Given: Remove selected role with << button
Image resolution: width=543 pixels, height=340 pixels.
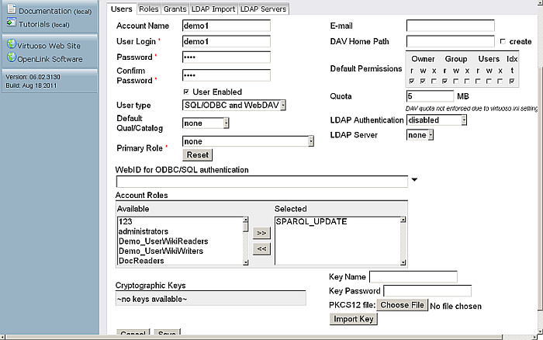Looking at the screenshot, I should 261,248.
